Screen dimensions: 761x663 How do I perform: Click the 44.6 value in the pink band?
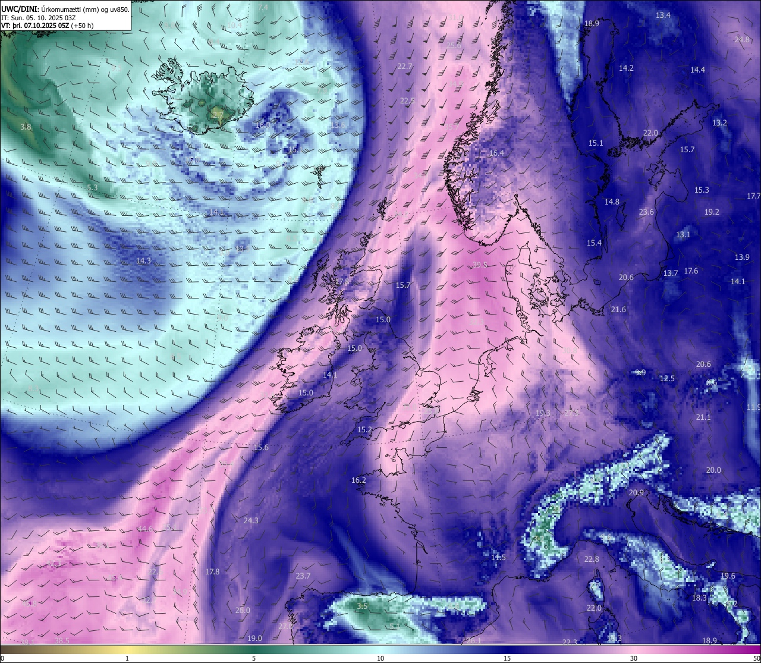tap(145, 529)
